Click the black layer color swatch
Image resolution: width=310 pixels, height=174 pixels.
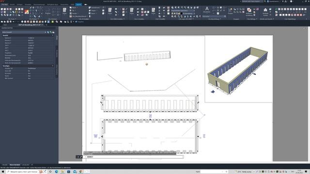click(181, 14)
